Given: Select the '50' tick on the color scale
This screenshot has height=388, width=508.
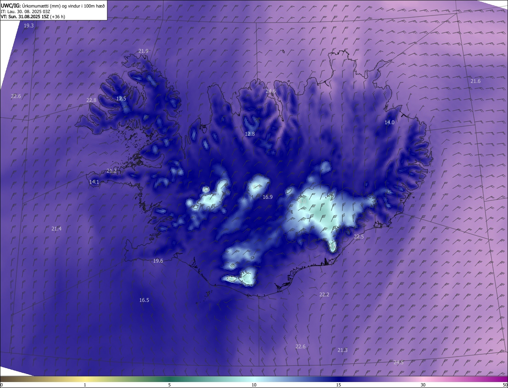Looking at the screenshot, I should click(505, 385).
